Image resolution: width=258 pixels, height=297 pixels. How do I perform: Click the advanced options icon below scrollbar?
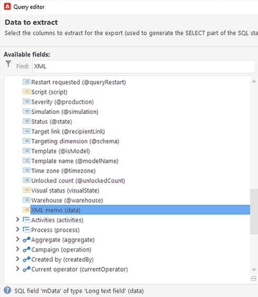pyautogui.click(x=253, y=279)
